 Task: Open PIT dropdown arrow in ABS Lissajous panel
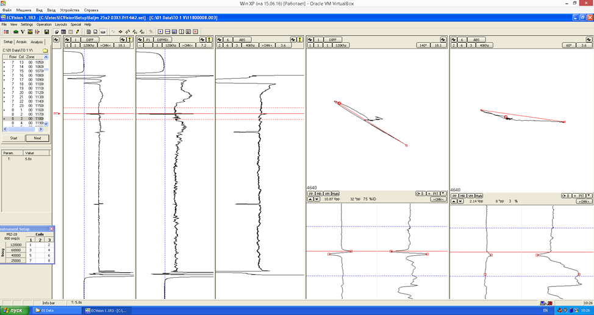coord(589,196)
